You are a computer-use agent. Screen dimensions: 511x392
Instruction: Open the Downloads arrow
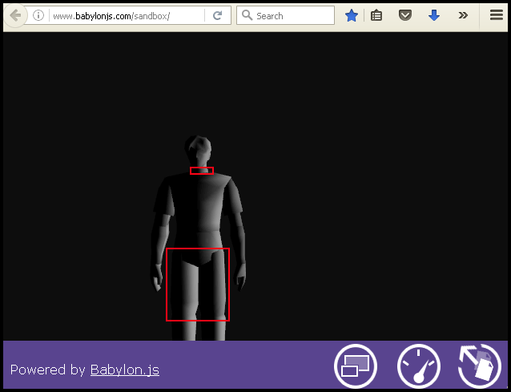[434, 15]
